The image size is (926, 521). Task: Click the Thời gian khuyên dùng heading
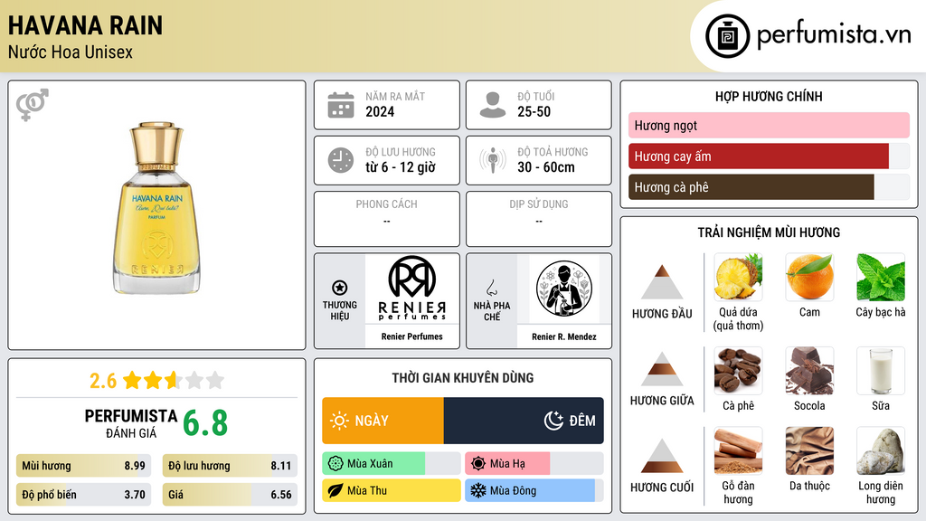coord(463,378)
